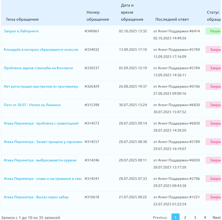Viewport: 222px width, 220px height.
Task: Sort by "Последний ответ" column header
Action: (x=172, y=19)
